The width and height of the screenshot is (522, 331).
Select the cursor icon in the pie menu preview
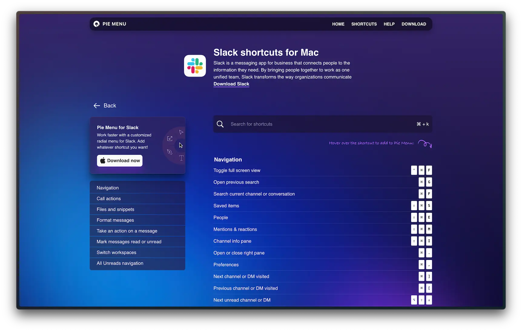[181, 145]
